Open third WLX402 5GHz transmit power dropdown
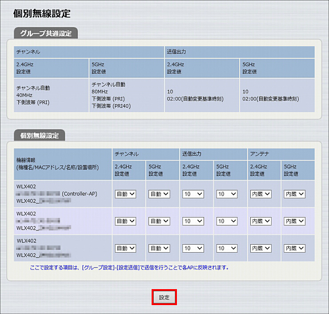Screen dimensions: 329x314 pos(227,248)
